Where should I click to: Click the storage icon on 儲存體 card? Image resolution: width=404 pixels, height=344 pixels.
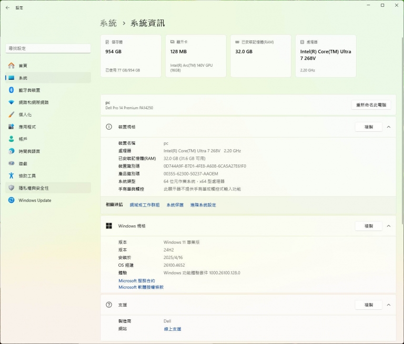click(107, 42)
